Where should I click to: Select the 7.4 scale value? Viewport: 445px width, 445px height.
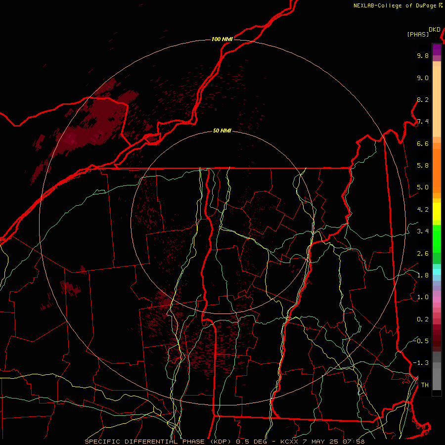tap(423, 122)
